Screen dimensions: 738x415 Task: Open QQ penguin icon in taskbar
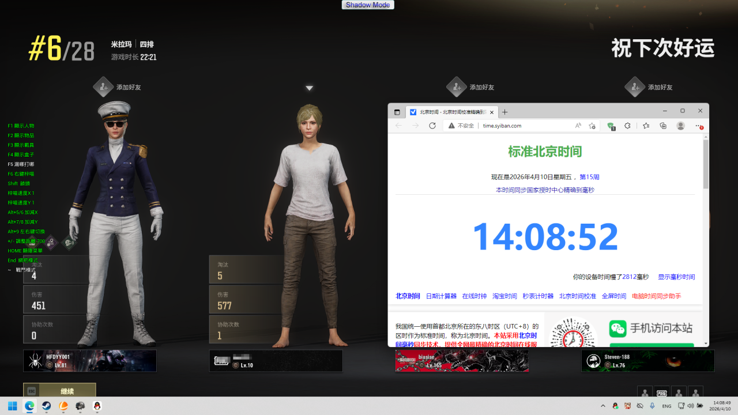[97, 406]
